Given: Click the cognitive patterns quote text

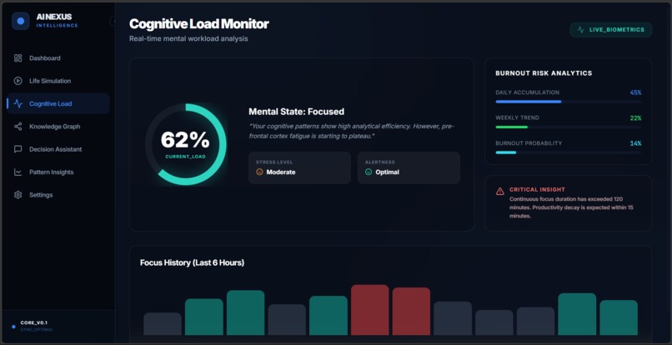Looking at the screenshot, I should click(352, 131).
